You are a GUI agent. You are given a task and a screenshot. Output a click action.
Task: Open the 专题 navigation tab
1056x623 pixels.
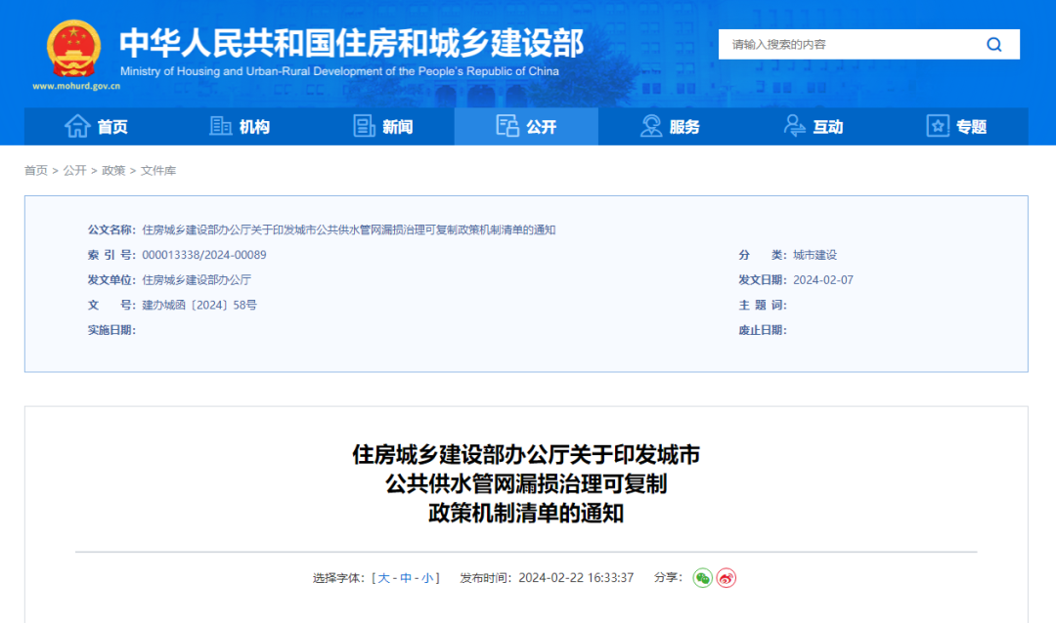point(957,127)
